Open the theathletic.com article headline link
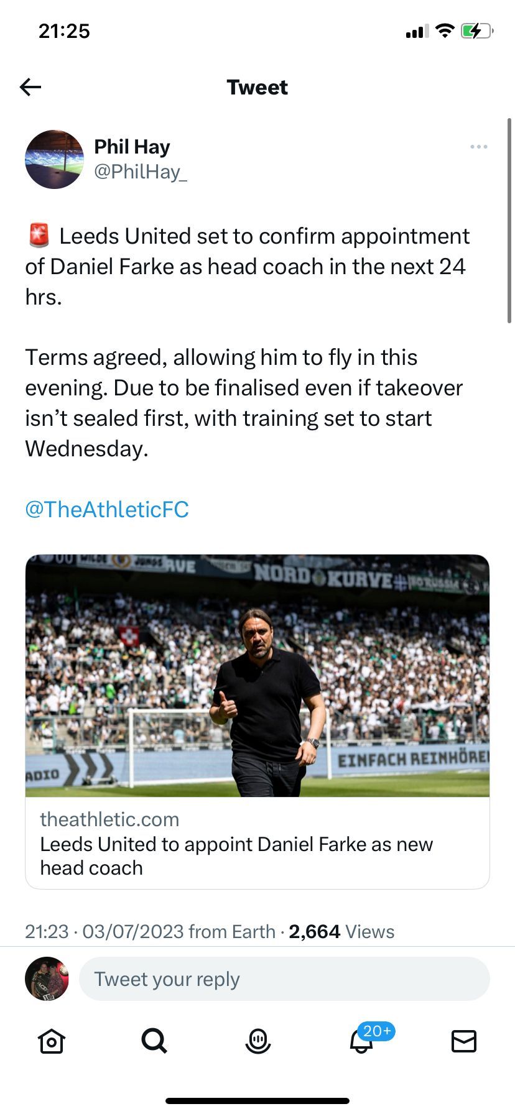This screenshot has height=1114, width=515. [236, 856]
